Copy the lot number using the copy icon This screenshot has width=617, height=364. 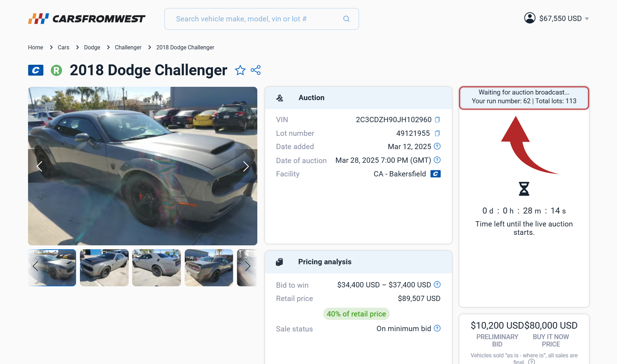pyautogui.click(x=437, y=133)
